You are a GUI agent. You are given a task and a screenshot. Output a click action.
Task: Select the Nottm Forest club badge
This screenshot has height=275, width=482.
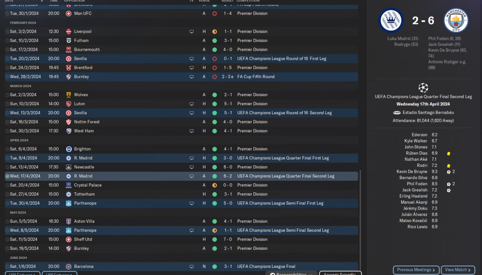tap(69, 122)
